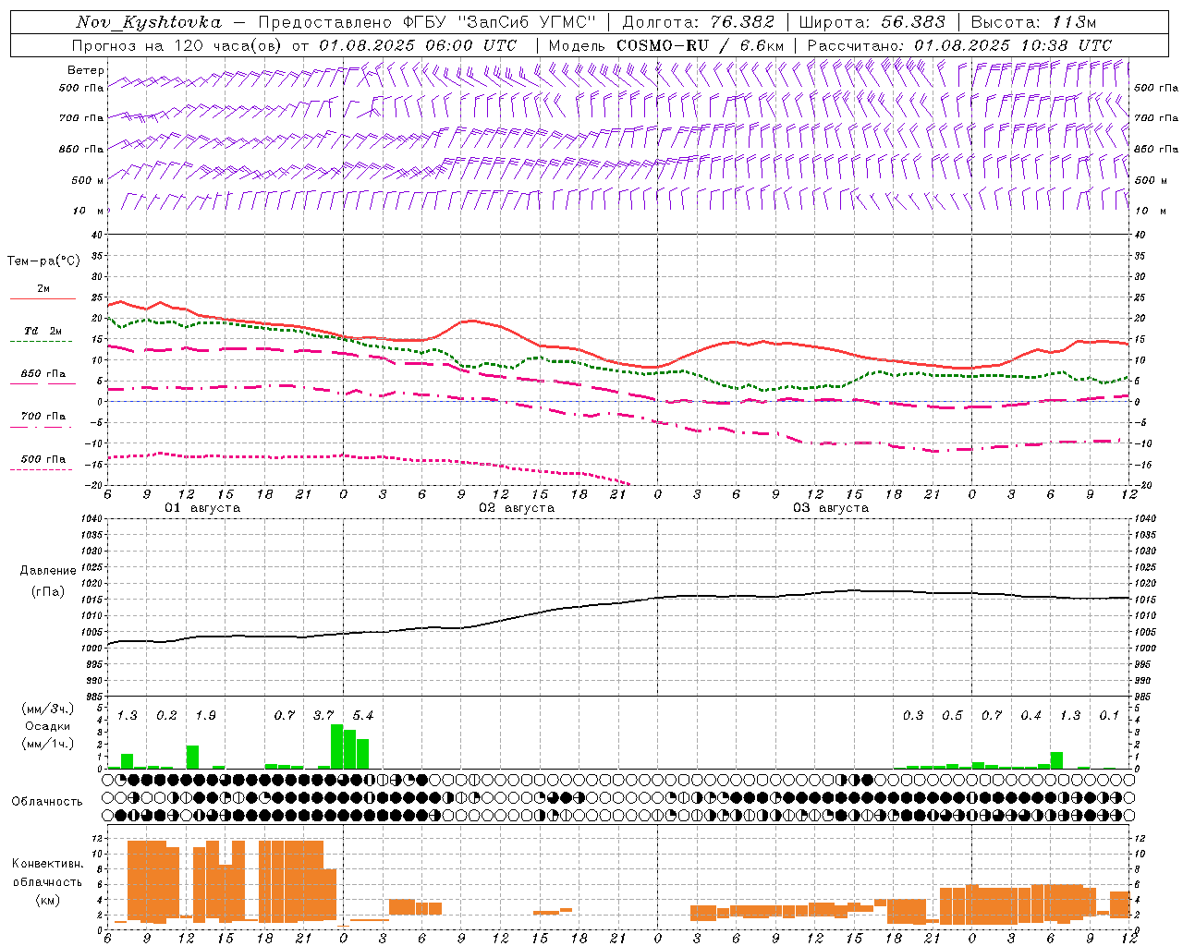
Task: Click the Td 2м dew point legend entry
Action: [43, 331]
